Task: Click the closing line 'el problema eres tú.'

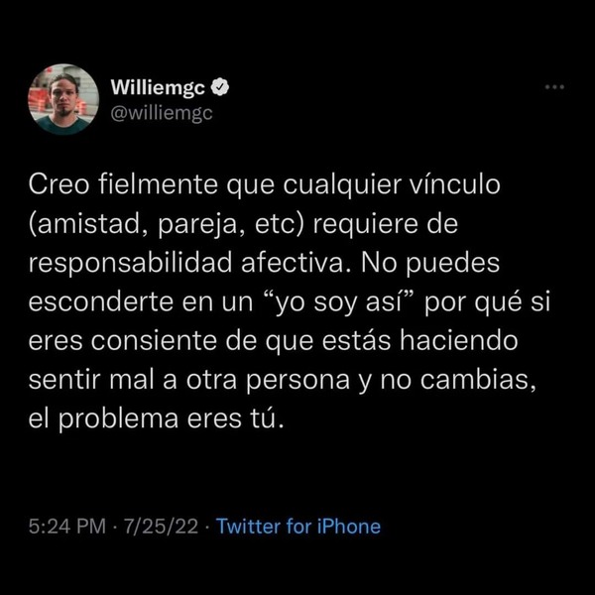Action: click(157, 419)
